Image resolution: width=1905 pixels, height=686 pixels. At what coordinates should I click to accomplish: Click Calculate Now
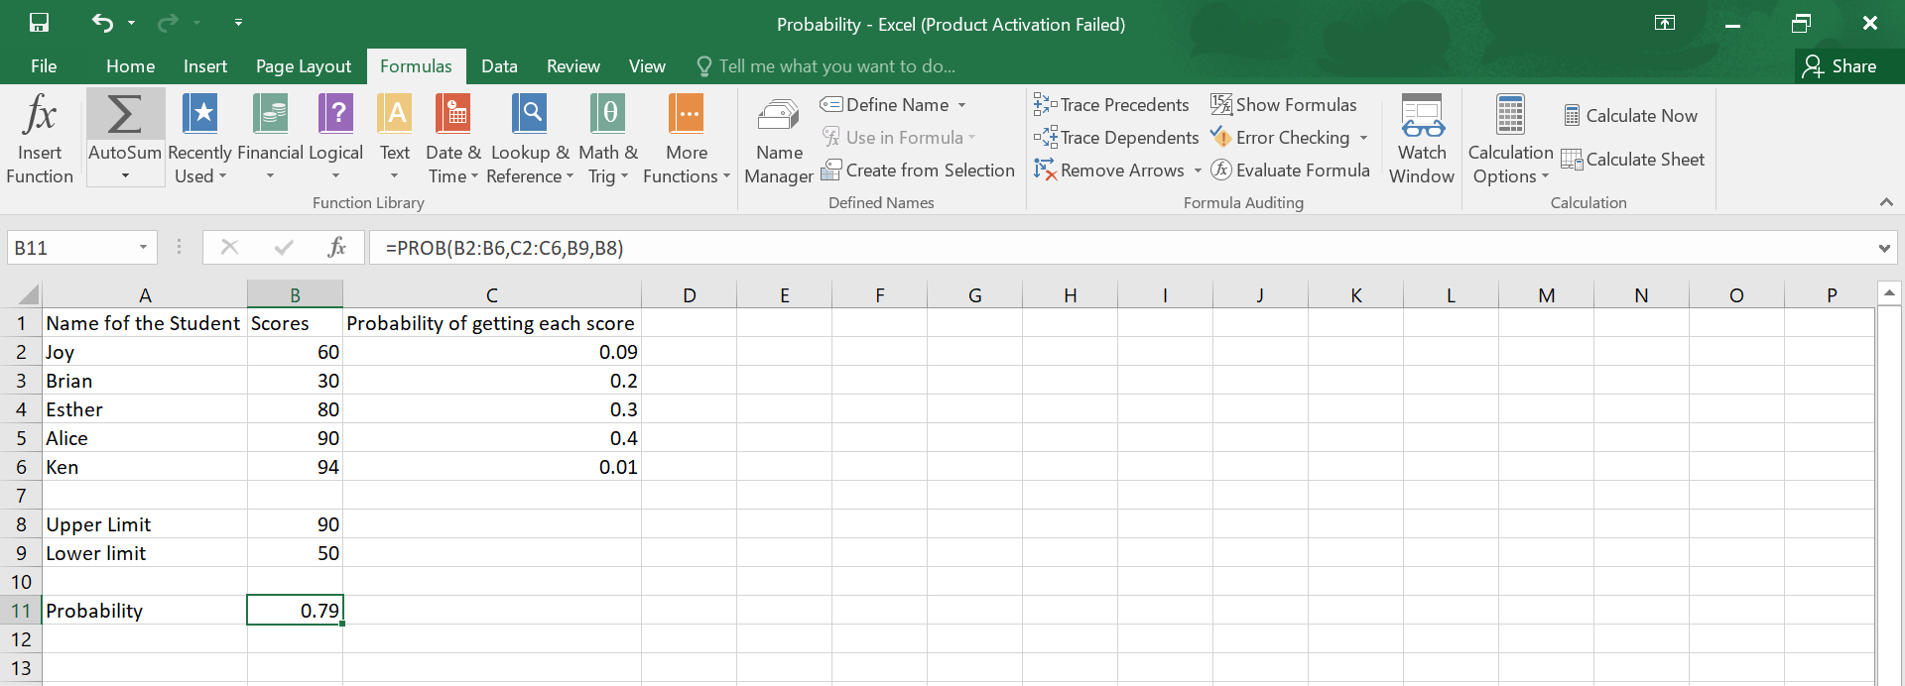tap(1630, 116)
